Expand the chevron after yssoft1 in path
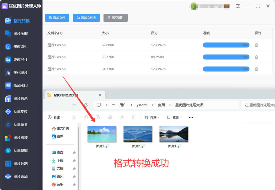Screen dimensions: 275x190 point(153,105)
